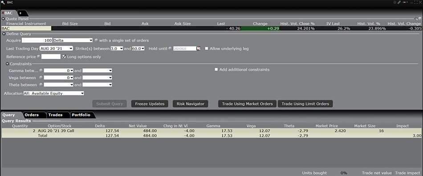Open Gamma minimum value dropdown

[58, 70]
